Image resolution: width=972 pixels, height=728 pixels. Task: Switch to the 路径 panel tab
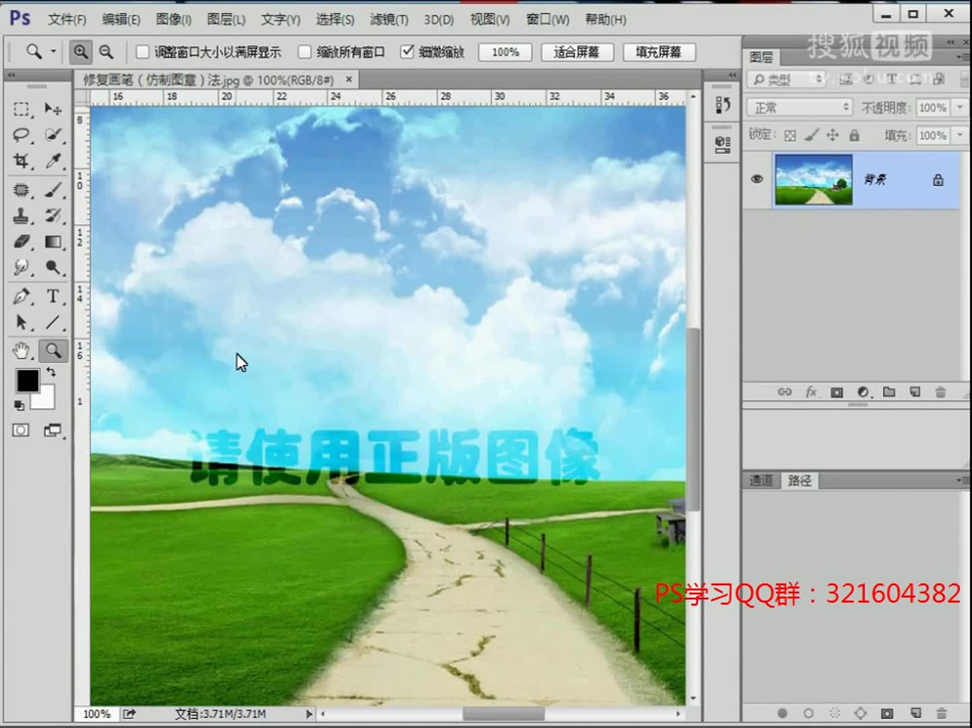[799, 481]
